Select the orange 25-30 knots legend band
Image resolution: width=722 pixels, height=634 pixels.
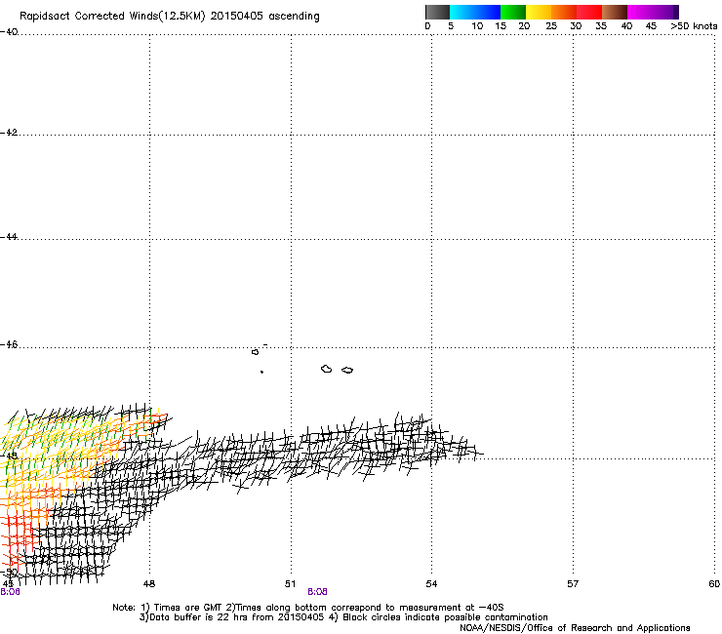coord(564,12)
